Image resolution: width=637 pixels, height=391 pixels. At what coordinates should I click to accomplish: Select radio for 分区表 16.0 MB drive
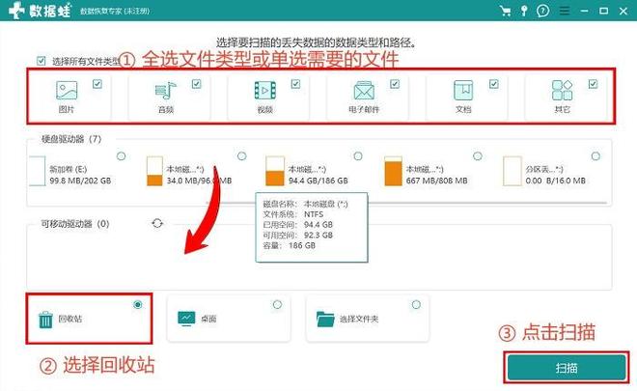click(595, 156)
